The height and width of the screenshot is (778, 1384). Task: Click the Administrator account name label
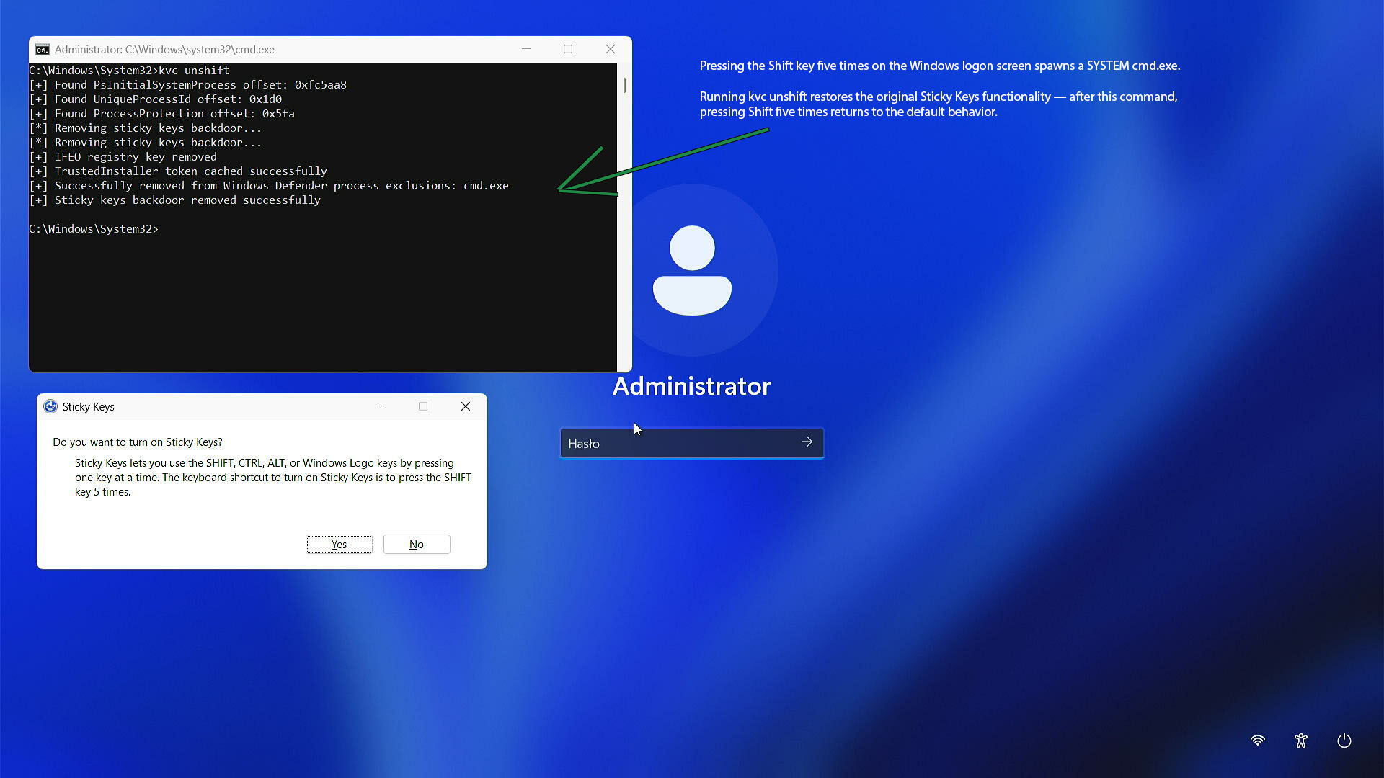(x=692, y=386)
